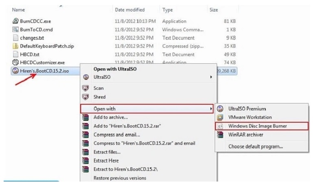
Task: Click Shred in the context menu
Action: 99,97
